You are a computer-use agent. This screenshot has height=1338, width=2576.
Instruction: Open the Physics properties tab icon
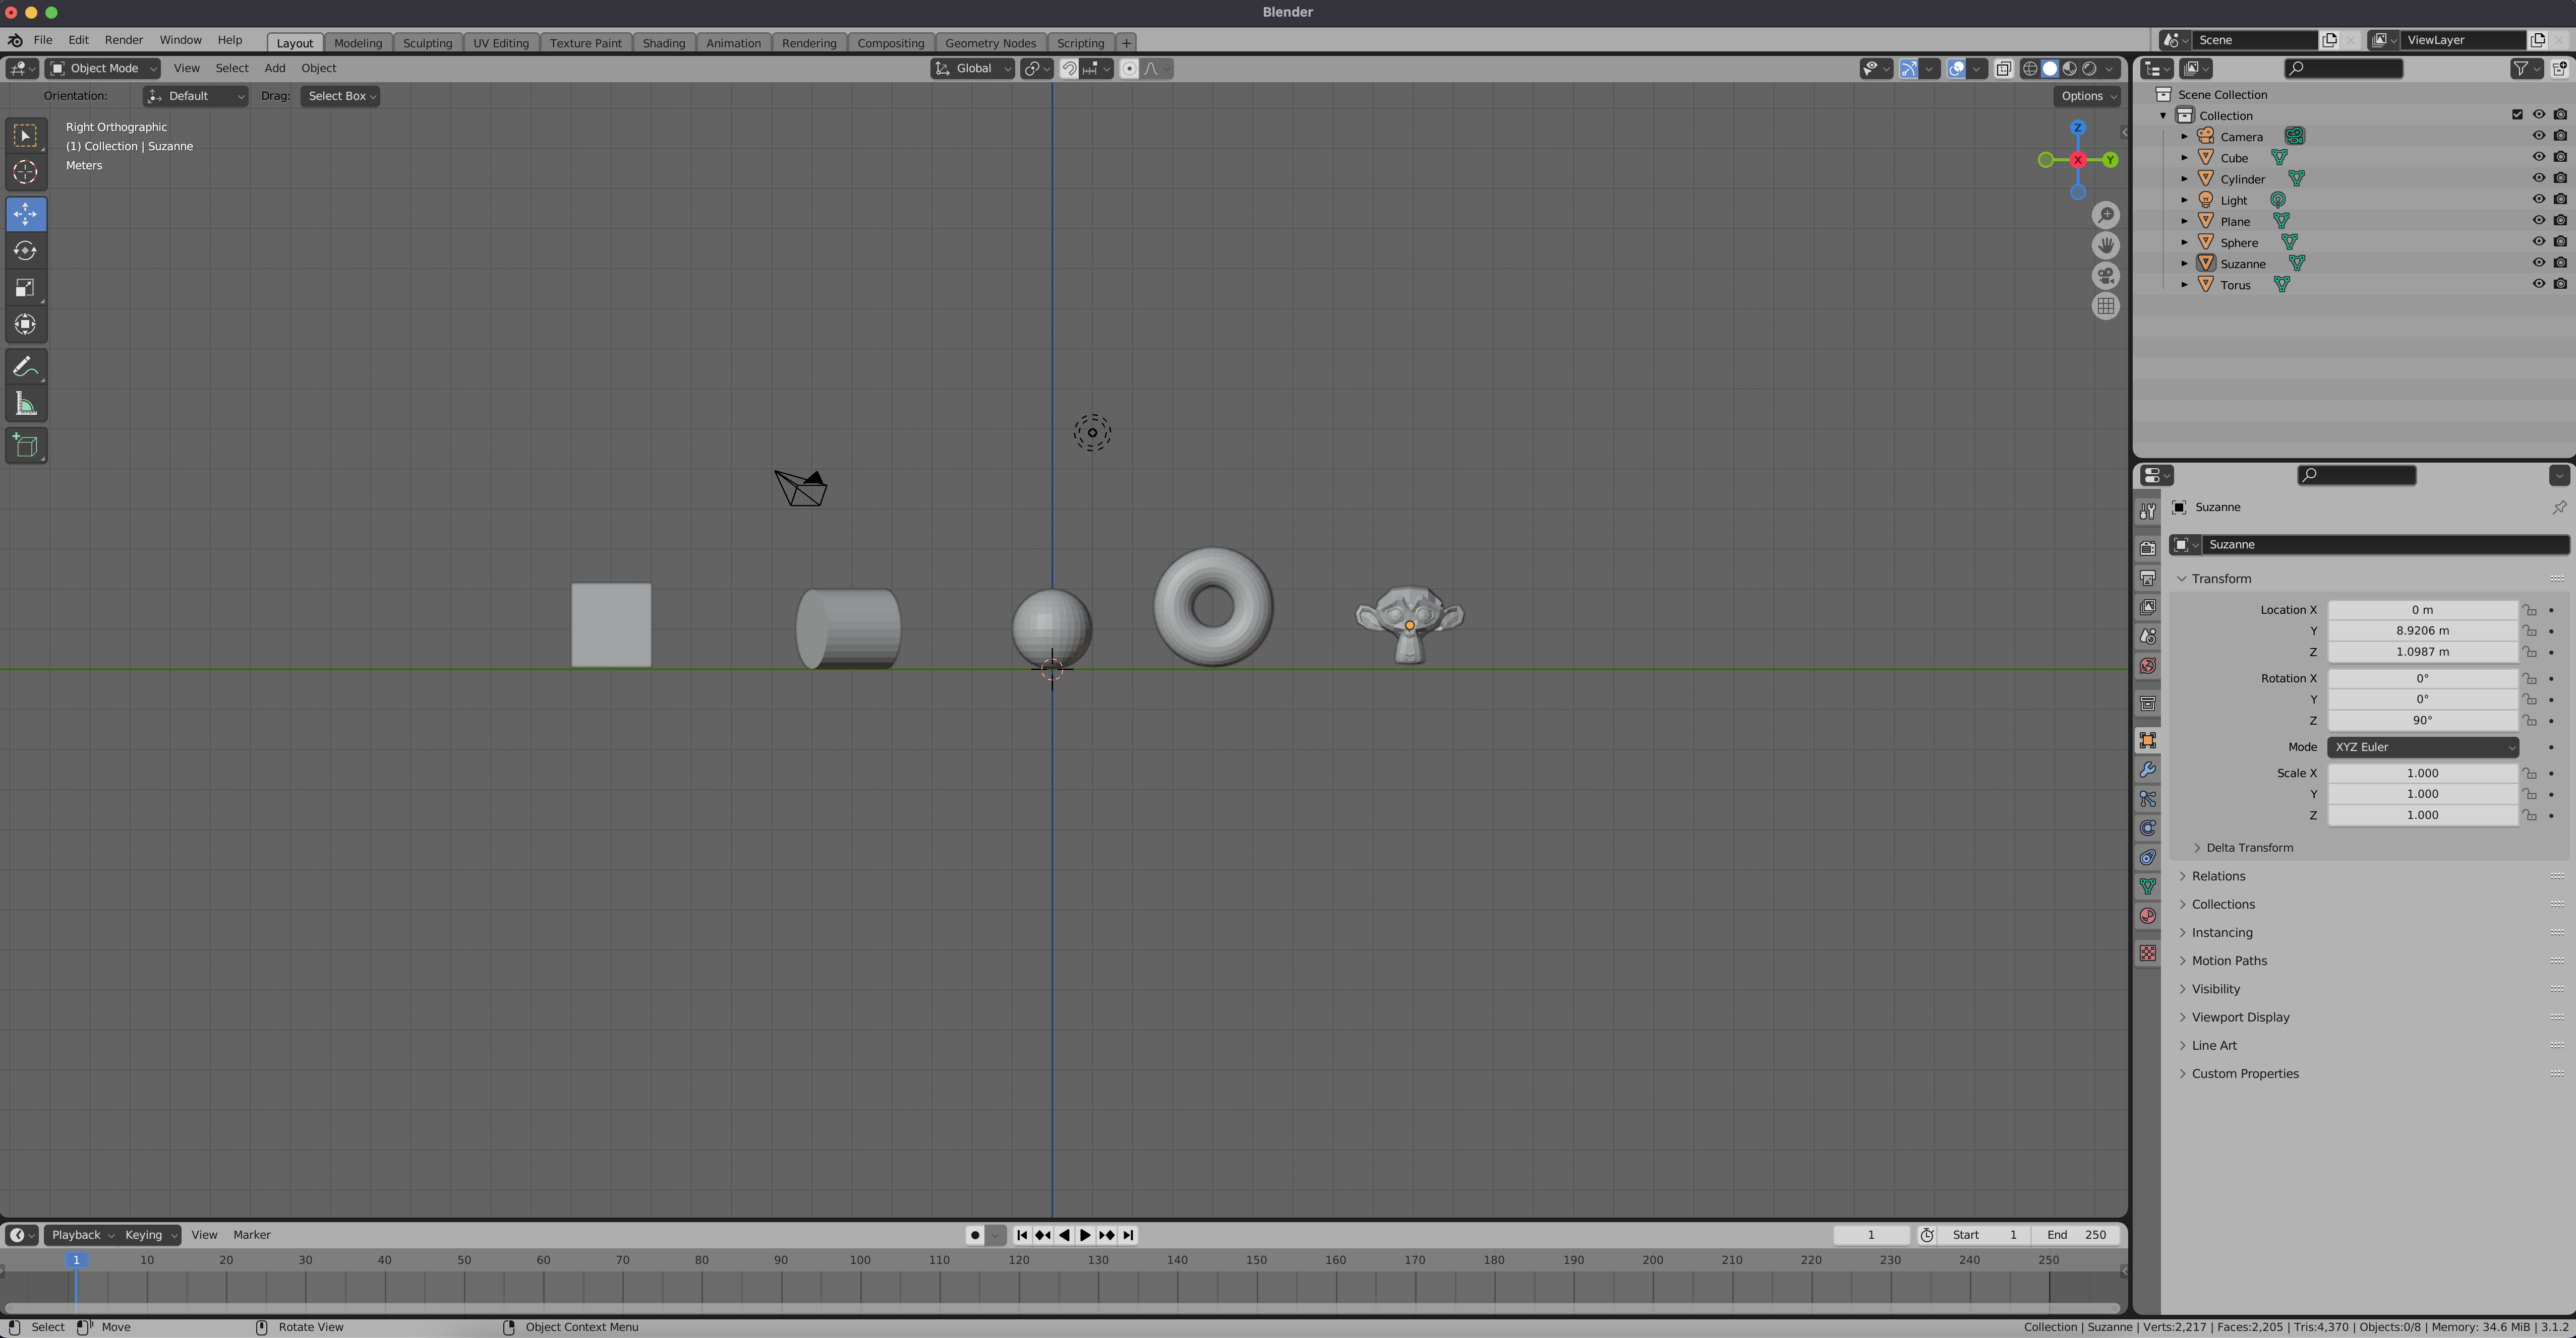click(x=2148, y=829)
